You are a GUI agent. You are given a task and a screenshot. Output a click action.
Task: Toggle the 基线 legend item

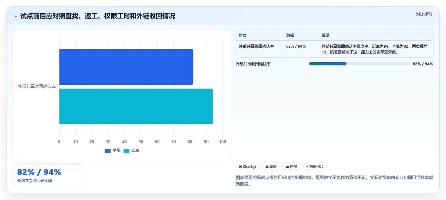pos(112,150)
